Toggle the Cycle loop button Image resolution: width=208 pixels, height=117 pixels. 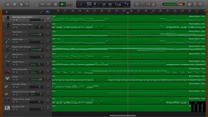click(x=137, y=4)
